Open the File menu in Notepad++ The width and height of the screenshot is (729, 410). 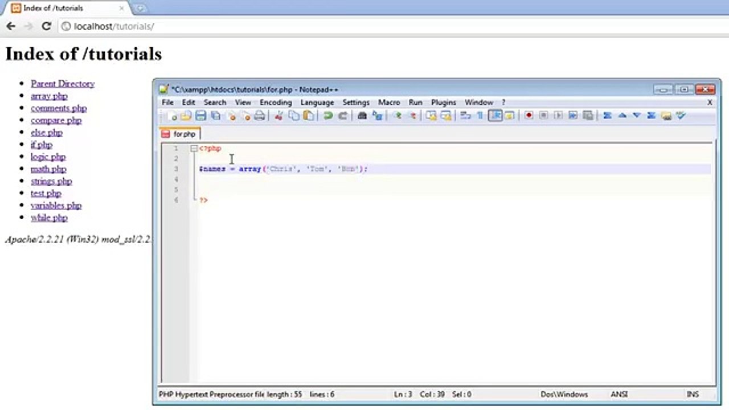pos(167,102)
